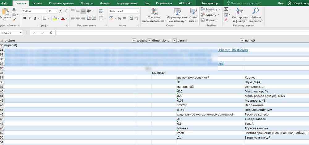Viewport: 309px width, 145px height.
Task: Switch to the Вставка ribbon tab
Action: 37,3
